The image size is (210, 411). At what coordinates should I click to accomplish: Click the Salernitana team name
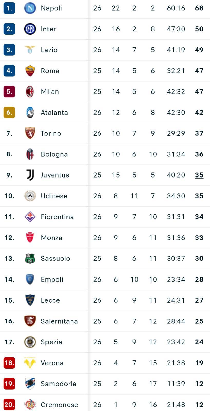59,321
